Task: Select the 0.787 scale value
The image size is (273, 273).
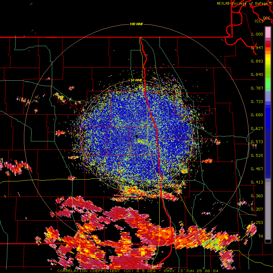Action: click(257, 88)
